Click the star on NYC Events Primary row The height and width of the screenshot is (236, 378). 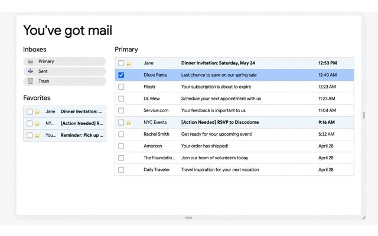[129, 123]
